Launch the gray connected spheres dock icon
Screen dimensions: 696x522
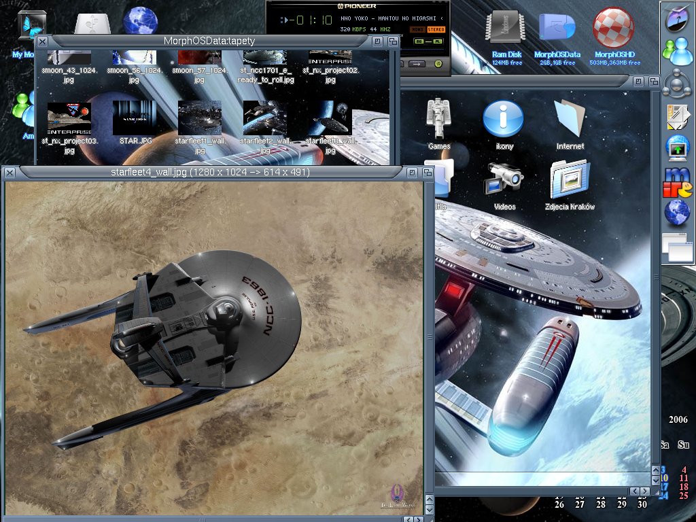(677, 83)
